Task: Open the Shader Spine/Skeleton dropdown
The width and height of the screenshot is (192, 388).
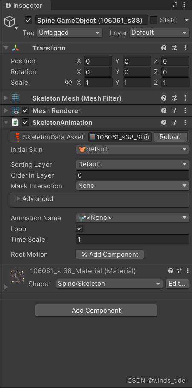Action: [110, 284]
